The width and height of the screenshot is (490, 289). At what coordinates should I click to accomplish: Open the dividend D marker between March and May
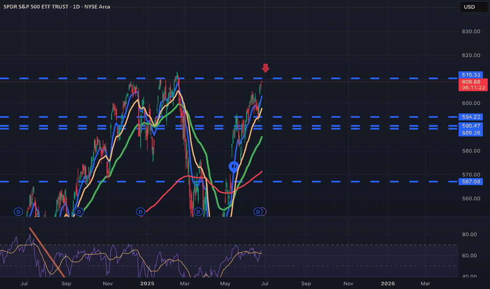pos(198,212)
